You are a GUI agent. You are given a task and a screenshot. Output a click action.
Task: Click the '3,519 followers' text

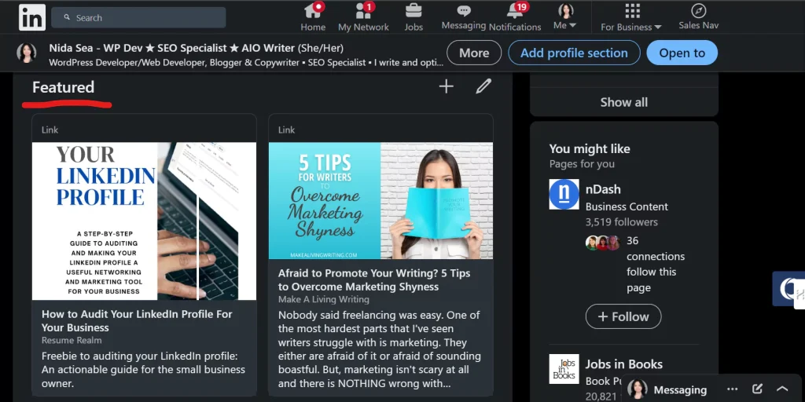point(622,222)
